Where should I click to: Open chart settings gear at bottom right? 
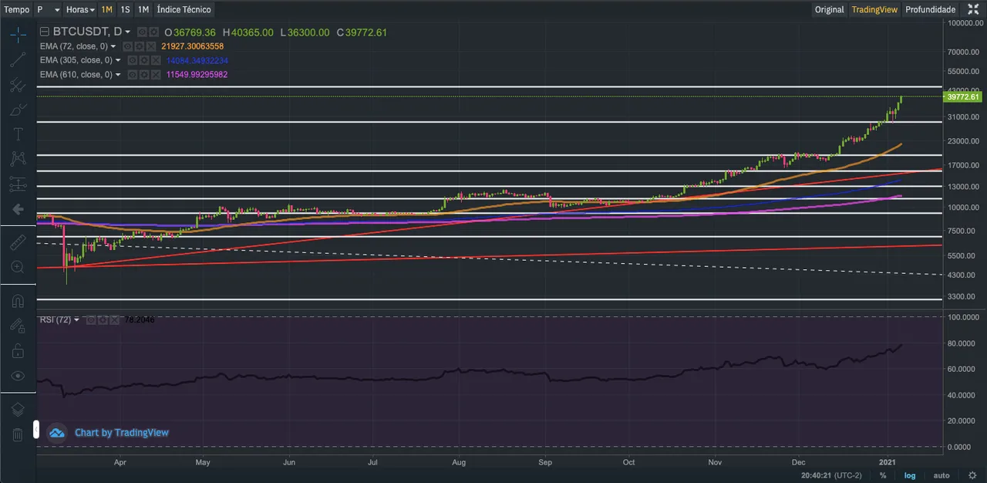(972, 475)
